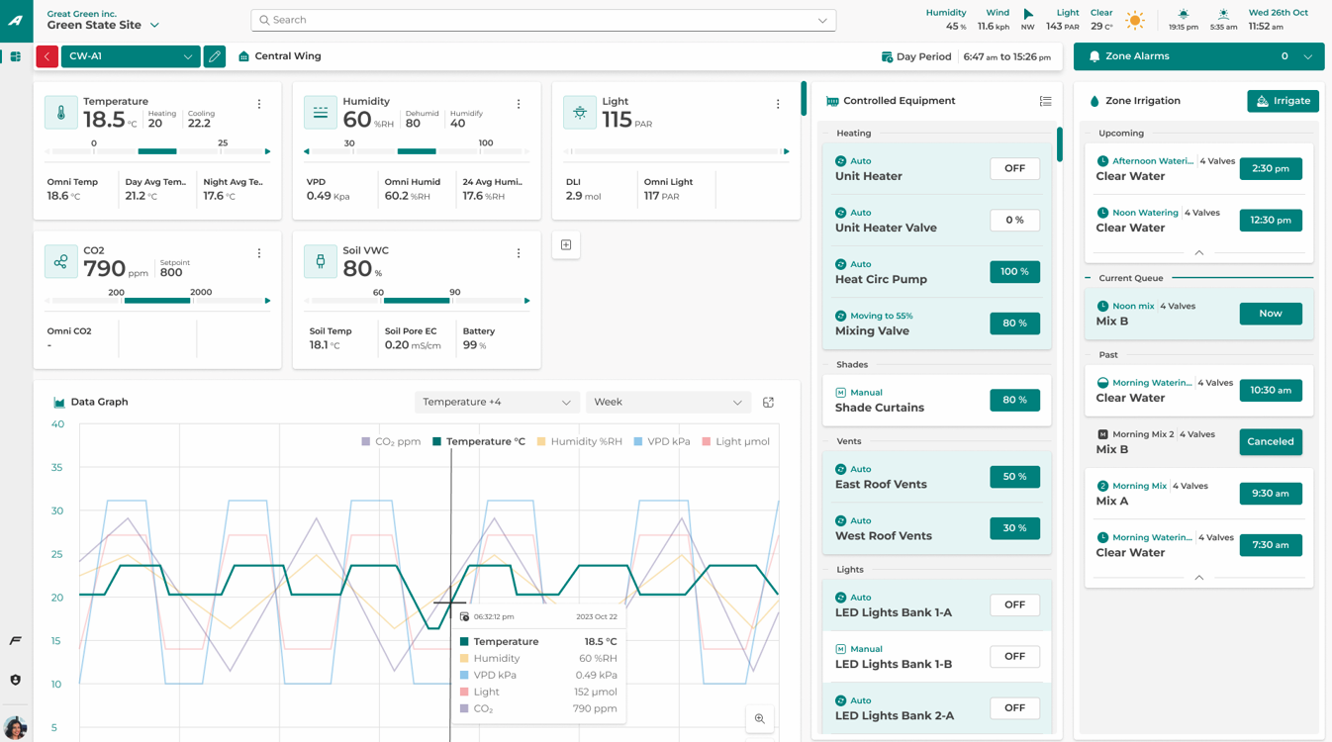Toggle Humidity %RH series in graph legend

(x=580, y=442)
